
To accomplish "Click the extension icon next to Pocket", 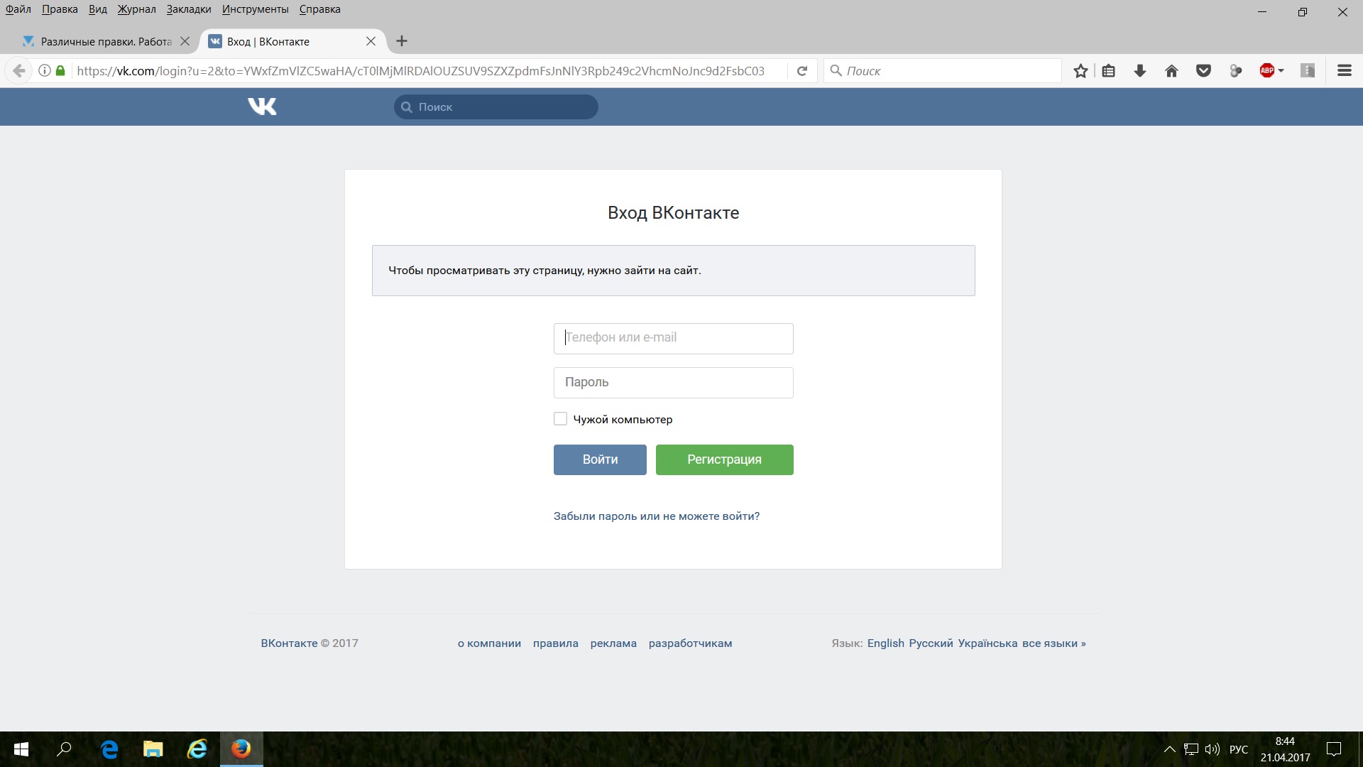I will pos(1236,71).
